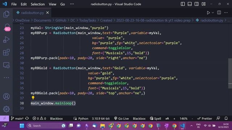This screenshot has width=232, height=130.
Task: Open the VS Code logo application menu
Action: click(5, 4)
